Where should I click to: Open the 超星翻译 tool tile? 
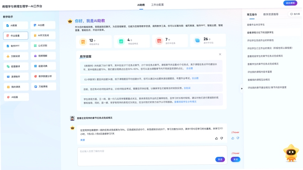pyautogui.click(x=16, y=66)
